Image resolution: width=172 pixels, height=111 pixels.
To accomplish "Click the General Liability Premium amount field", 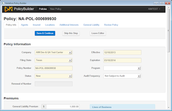I will [x=63, y=106].
